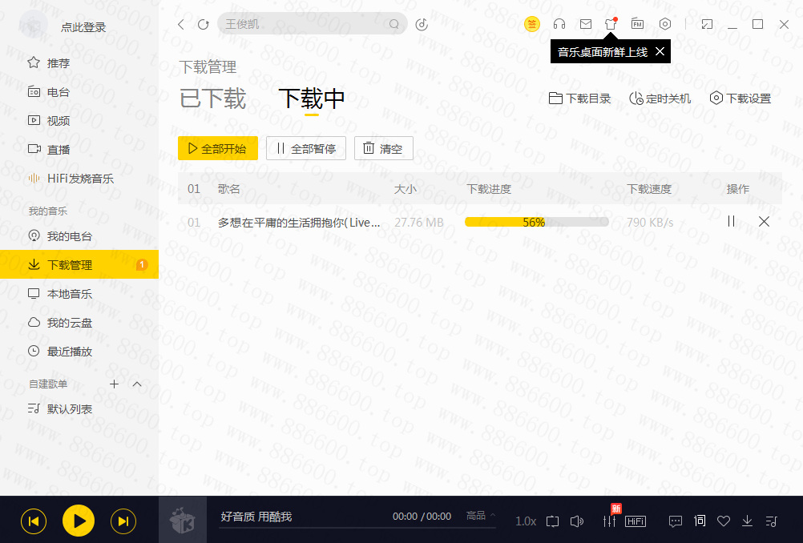Switch to mini mode icon
Viewport: 803px width, 543px height.
click(x=708, y=24)
